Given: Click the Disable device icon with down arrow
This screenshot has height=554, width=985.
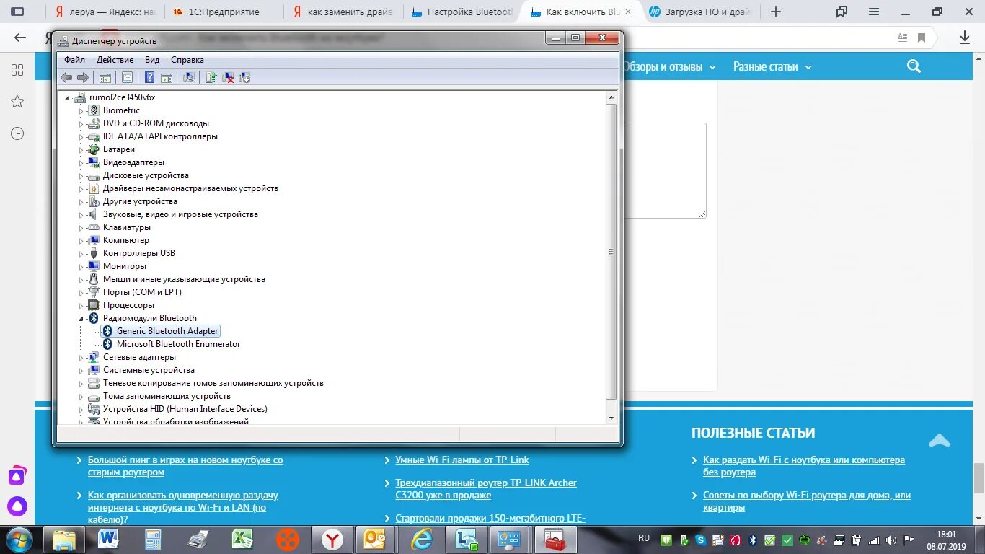Looking at the screenshot, I should pyautogui.click(x=244, y=77).
